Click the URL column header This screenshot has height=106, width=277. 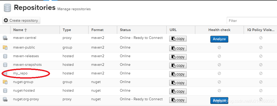[181, 30]
